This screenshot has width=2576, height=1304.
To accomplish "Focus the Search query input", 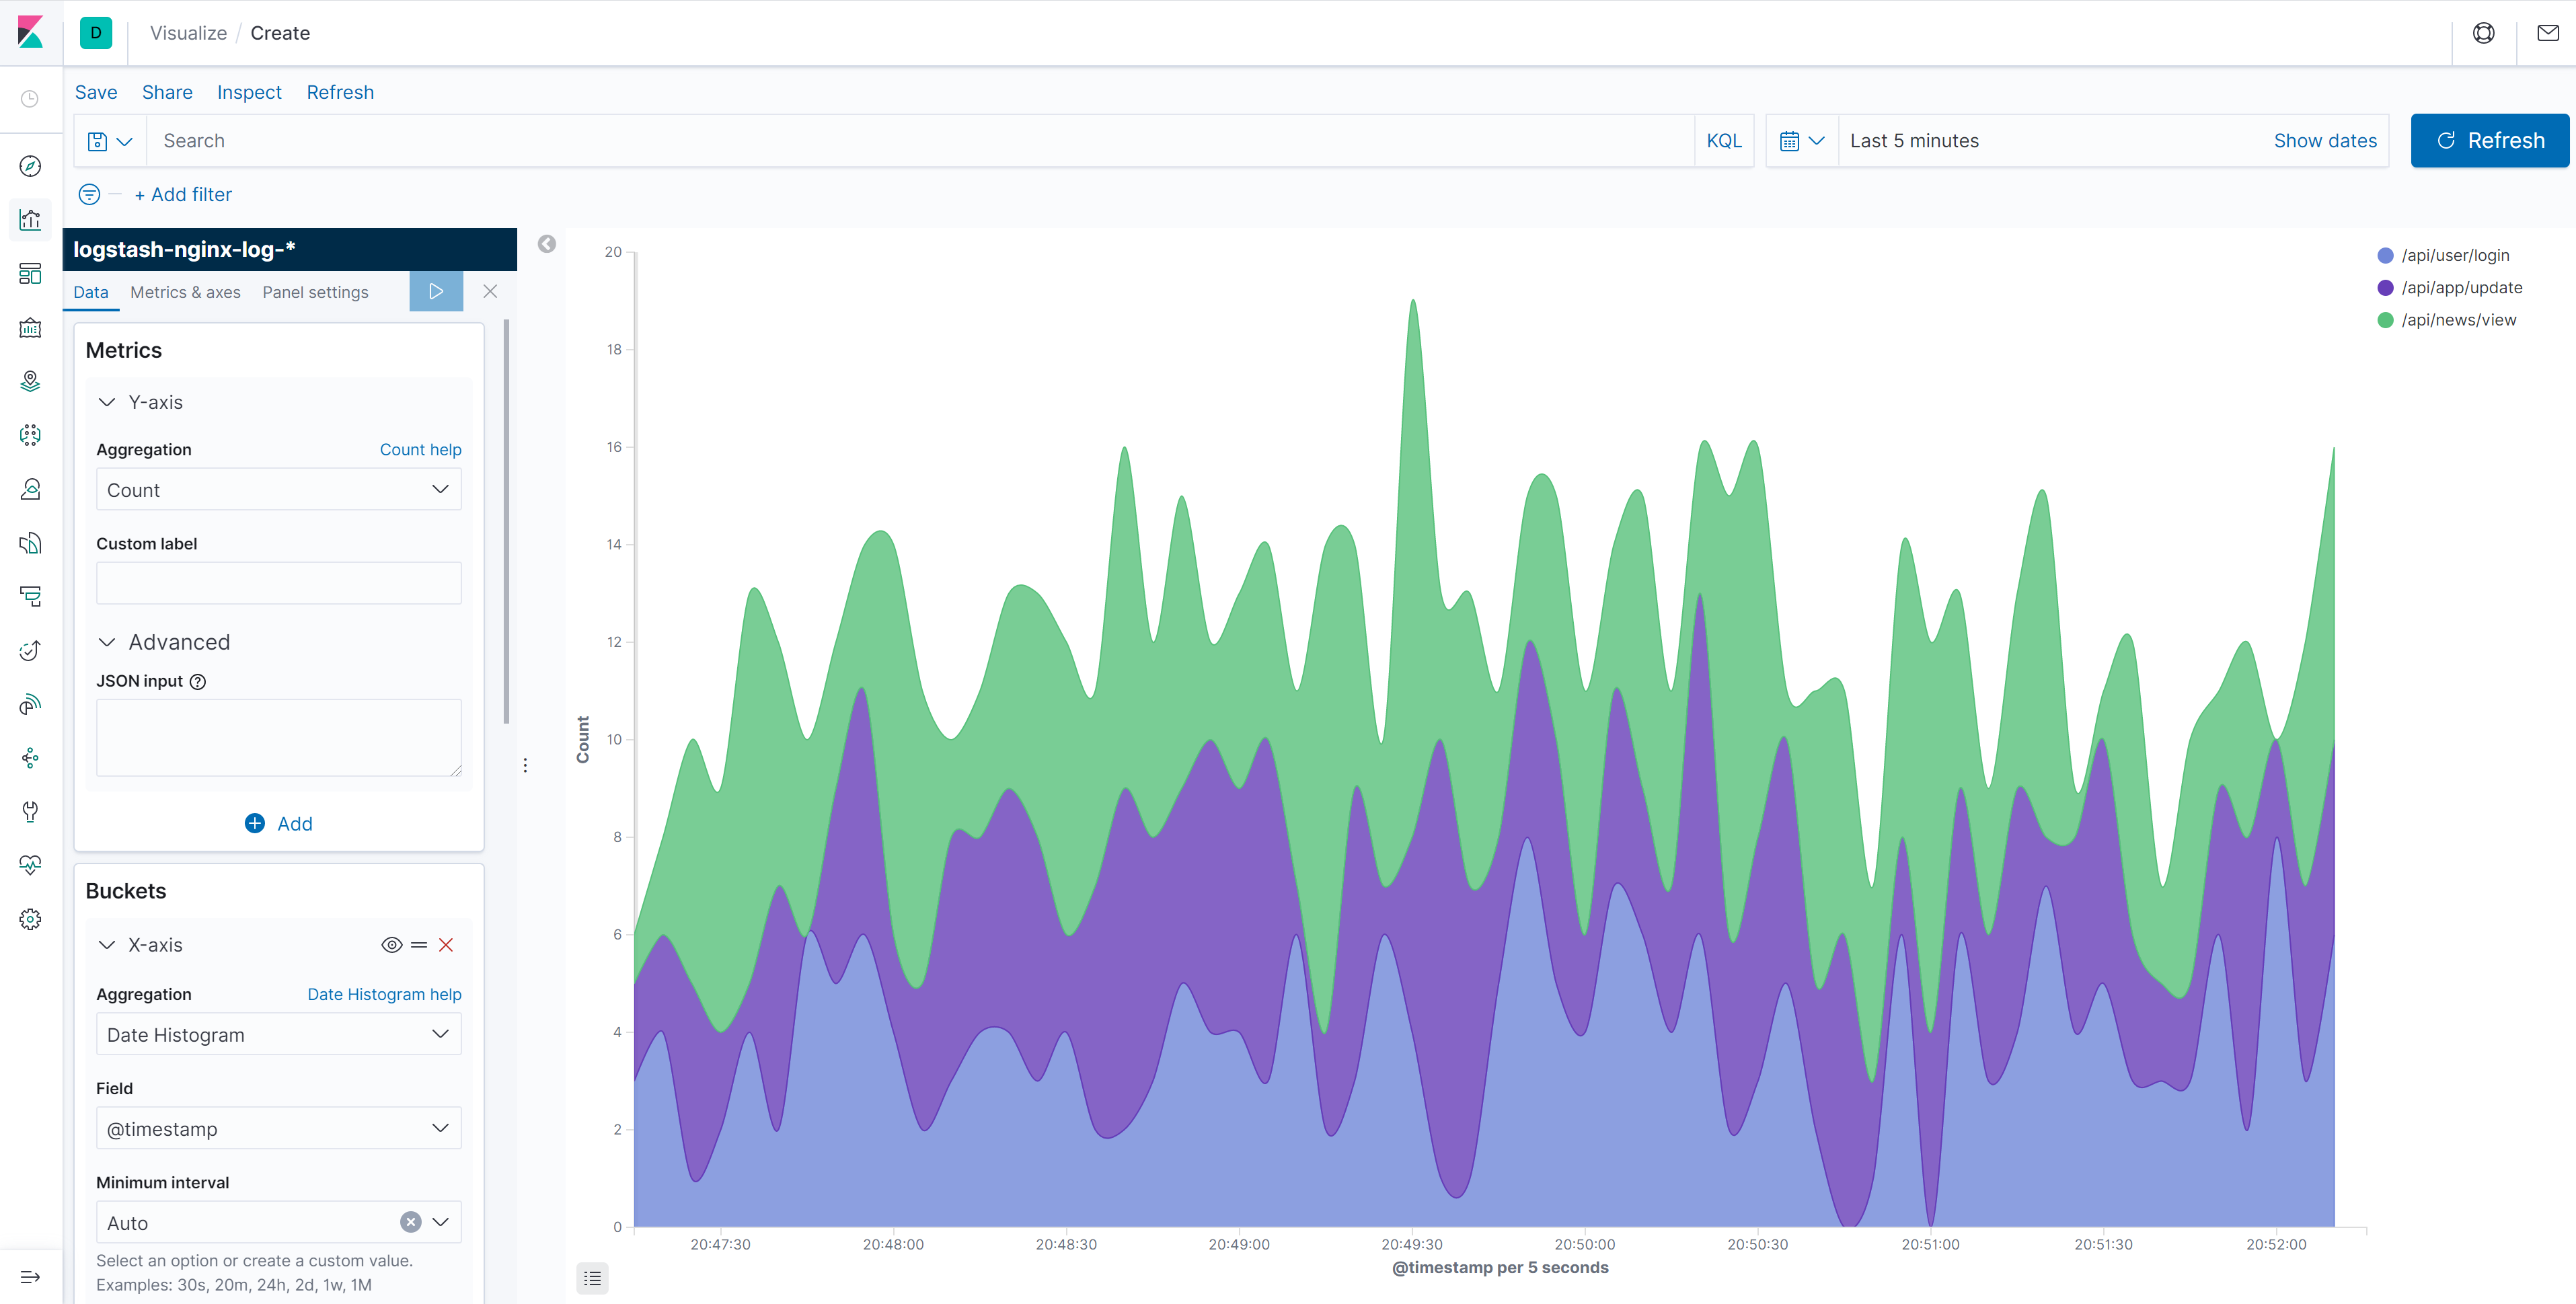I will pos(920,141).
